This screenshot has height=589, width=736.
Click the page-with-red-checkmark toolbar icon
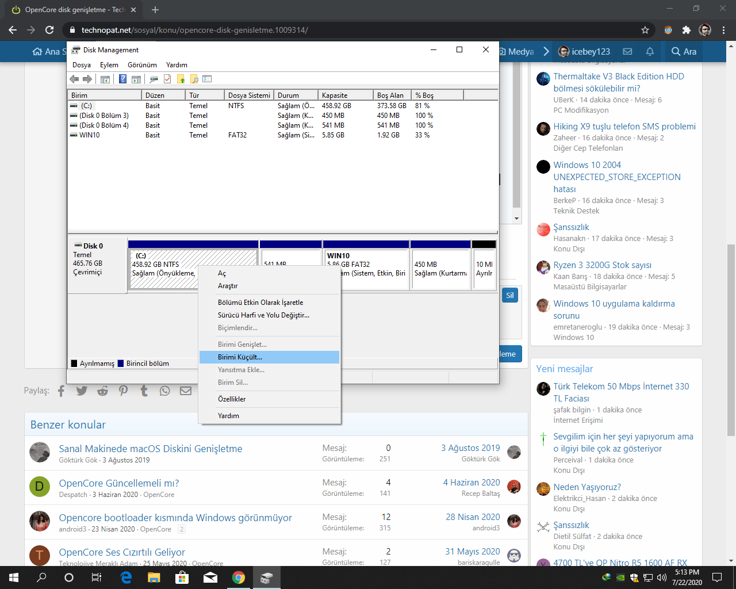[167, 79]
